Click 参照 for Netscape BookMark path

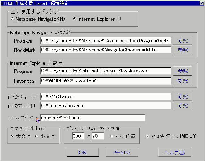[x=183, y=50]
